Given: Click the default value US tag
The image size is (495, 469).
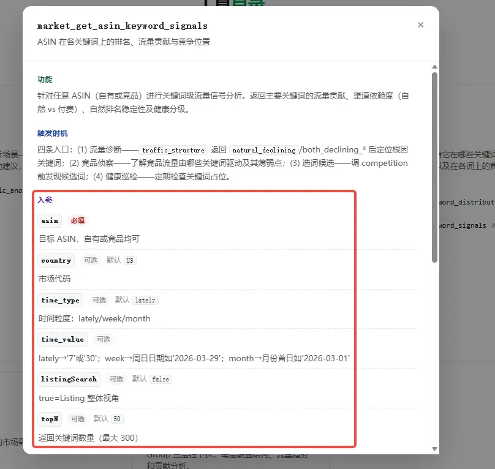Looking at the screenshot, I should pos(130,260).
